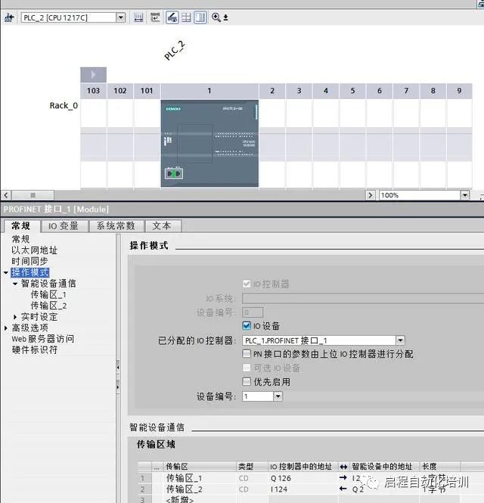The width and height of the screenshot is (484, 503).
Task: Click the IO 系统 field
Action: (x=363, y=299)
